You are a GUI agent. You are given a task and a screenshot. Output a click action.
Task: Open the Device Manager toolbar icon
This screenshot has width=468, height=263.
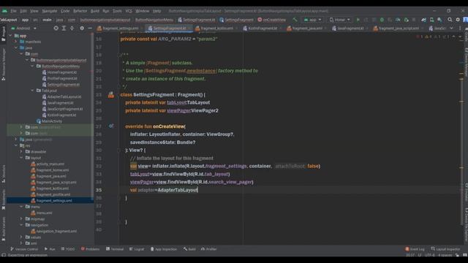pos(432,20)
